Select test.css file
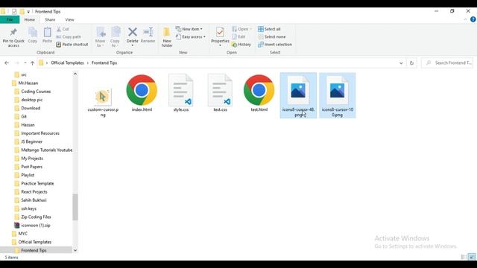Image resolution: width=477 pixels, height=268 pixels. click(220, 93)
